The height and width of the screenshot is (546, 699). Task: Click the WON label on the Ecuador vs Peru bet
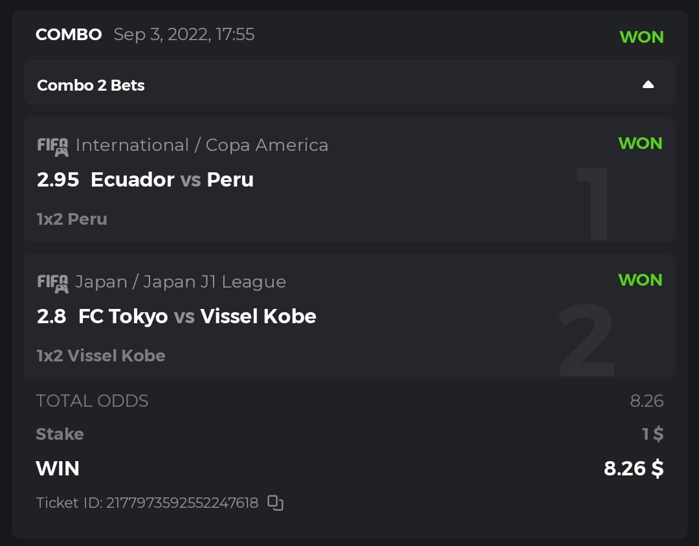pos(640,143)
